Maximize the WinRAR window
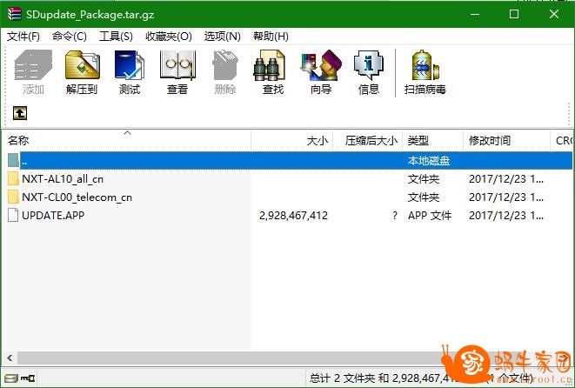 tap(514, 14)
